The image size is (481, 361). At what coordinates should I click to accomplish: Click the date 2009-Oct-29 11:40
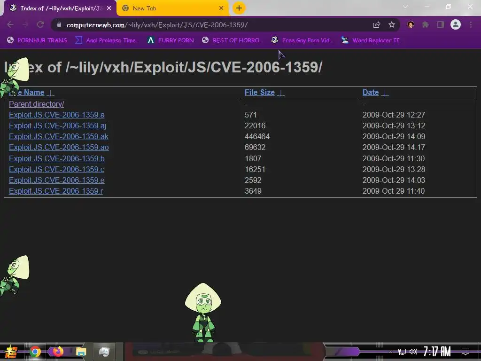(394, 191)
